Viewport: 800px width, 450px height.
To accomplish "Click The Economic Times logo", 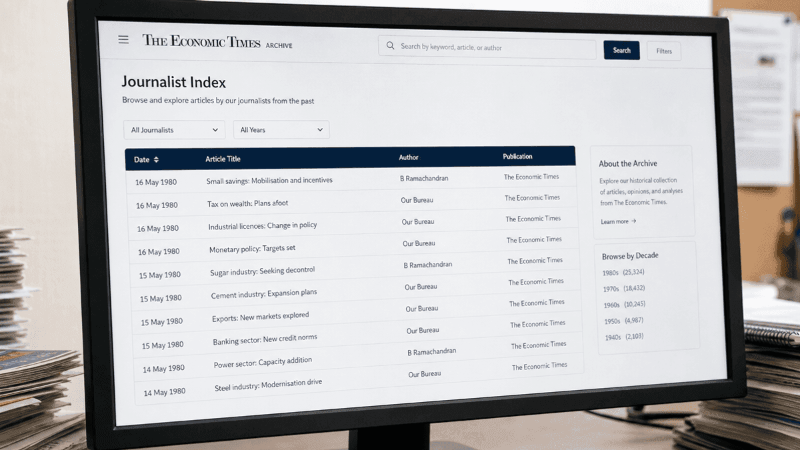I will [201, 41].
